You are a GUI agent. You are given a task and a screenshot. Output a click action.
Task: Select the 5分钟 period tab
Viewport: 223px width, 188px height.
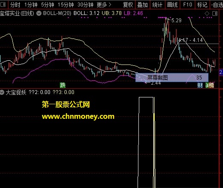point(47,5)
